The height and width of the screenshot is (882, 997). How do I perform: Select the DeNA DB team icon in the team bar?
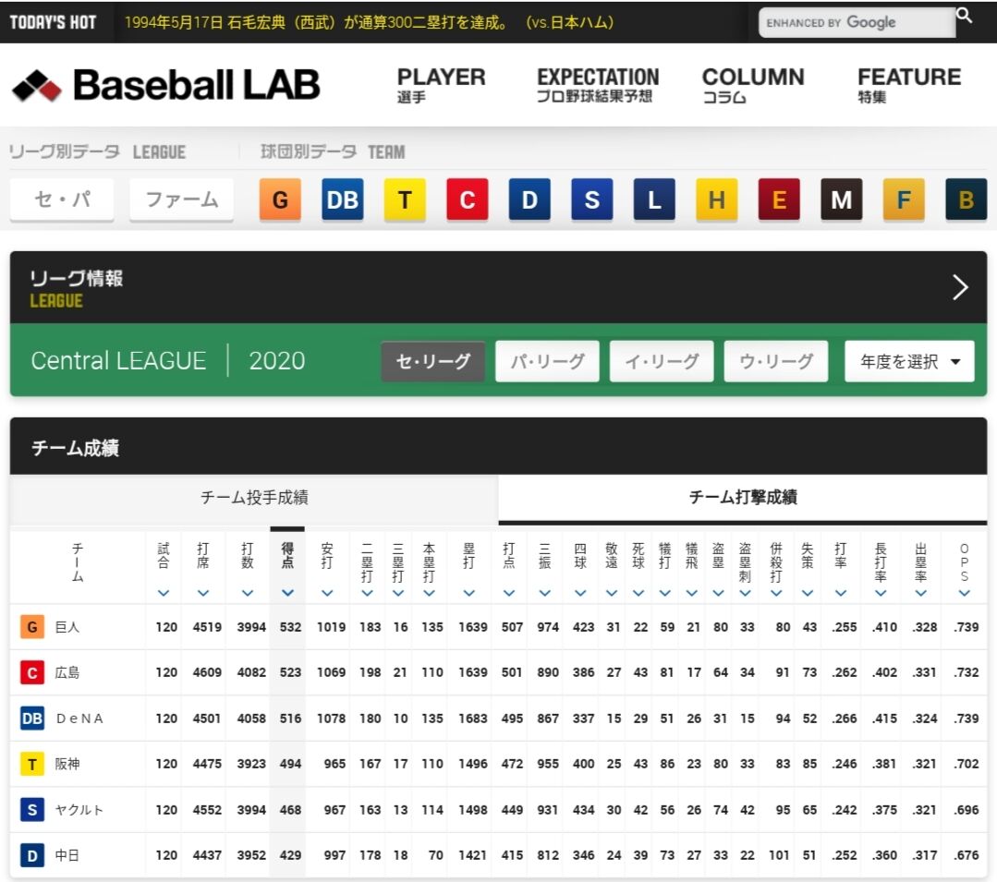342,199
